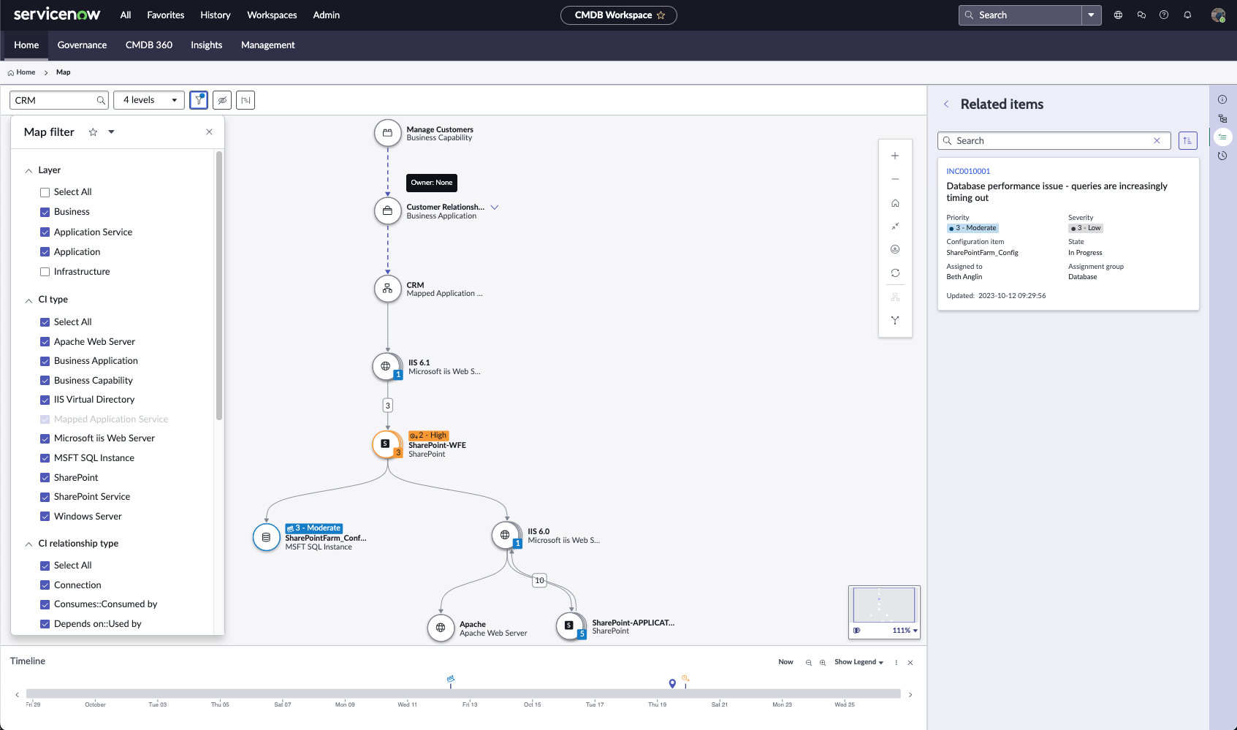
Task: Expand the Show Legend dropdown
Action: [859, 662]
